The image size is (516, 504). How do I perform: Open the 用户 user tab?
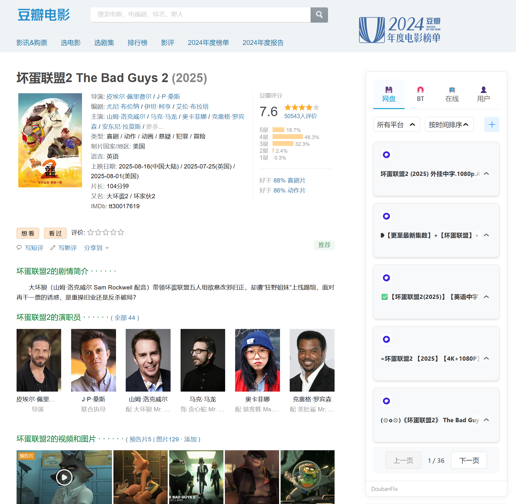click(x=483, y=94)
